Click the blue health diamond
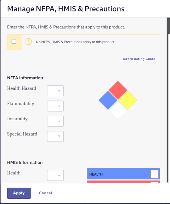Screen dimensions: 170x204 click(108, 100)
